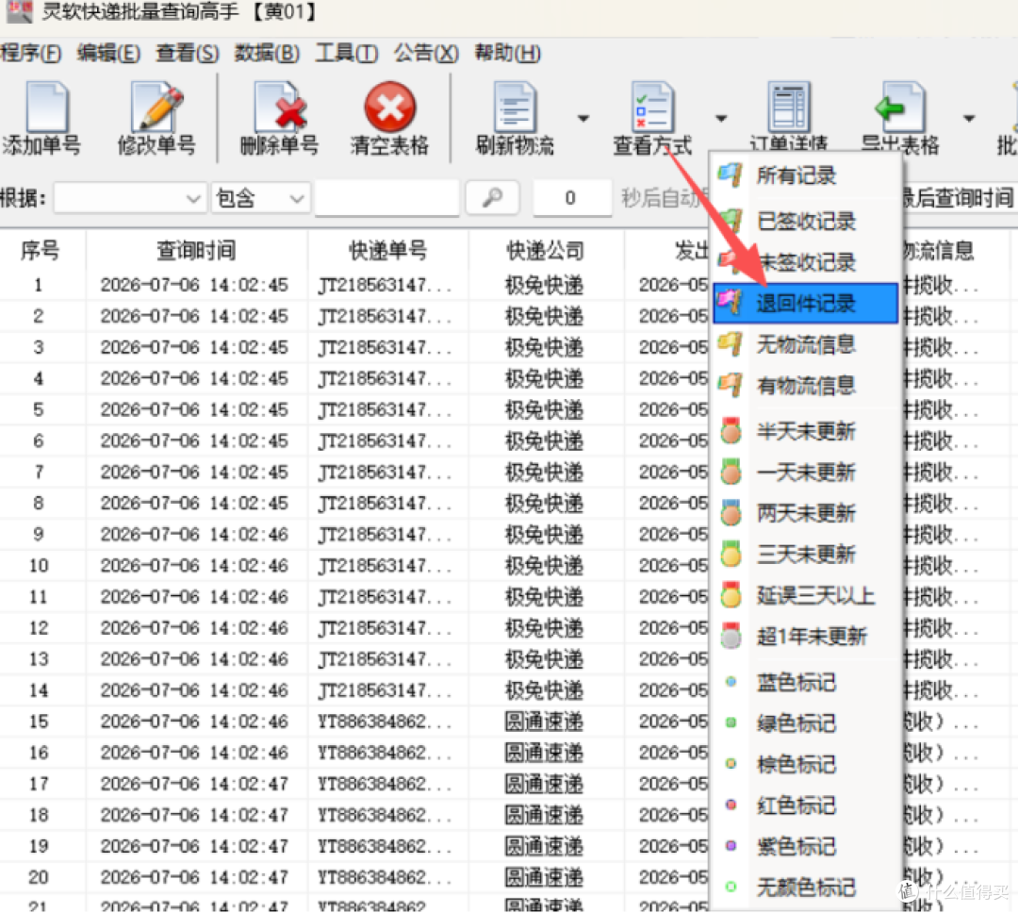The height and width of the screenshot is (913, 1018).
Task: Select 已签收记录 menu entry
Action: pos(806,222)
